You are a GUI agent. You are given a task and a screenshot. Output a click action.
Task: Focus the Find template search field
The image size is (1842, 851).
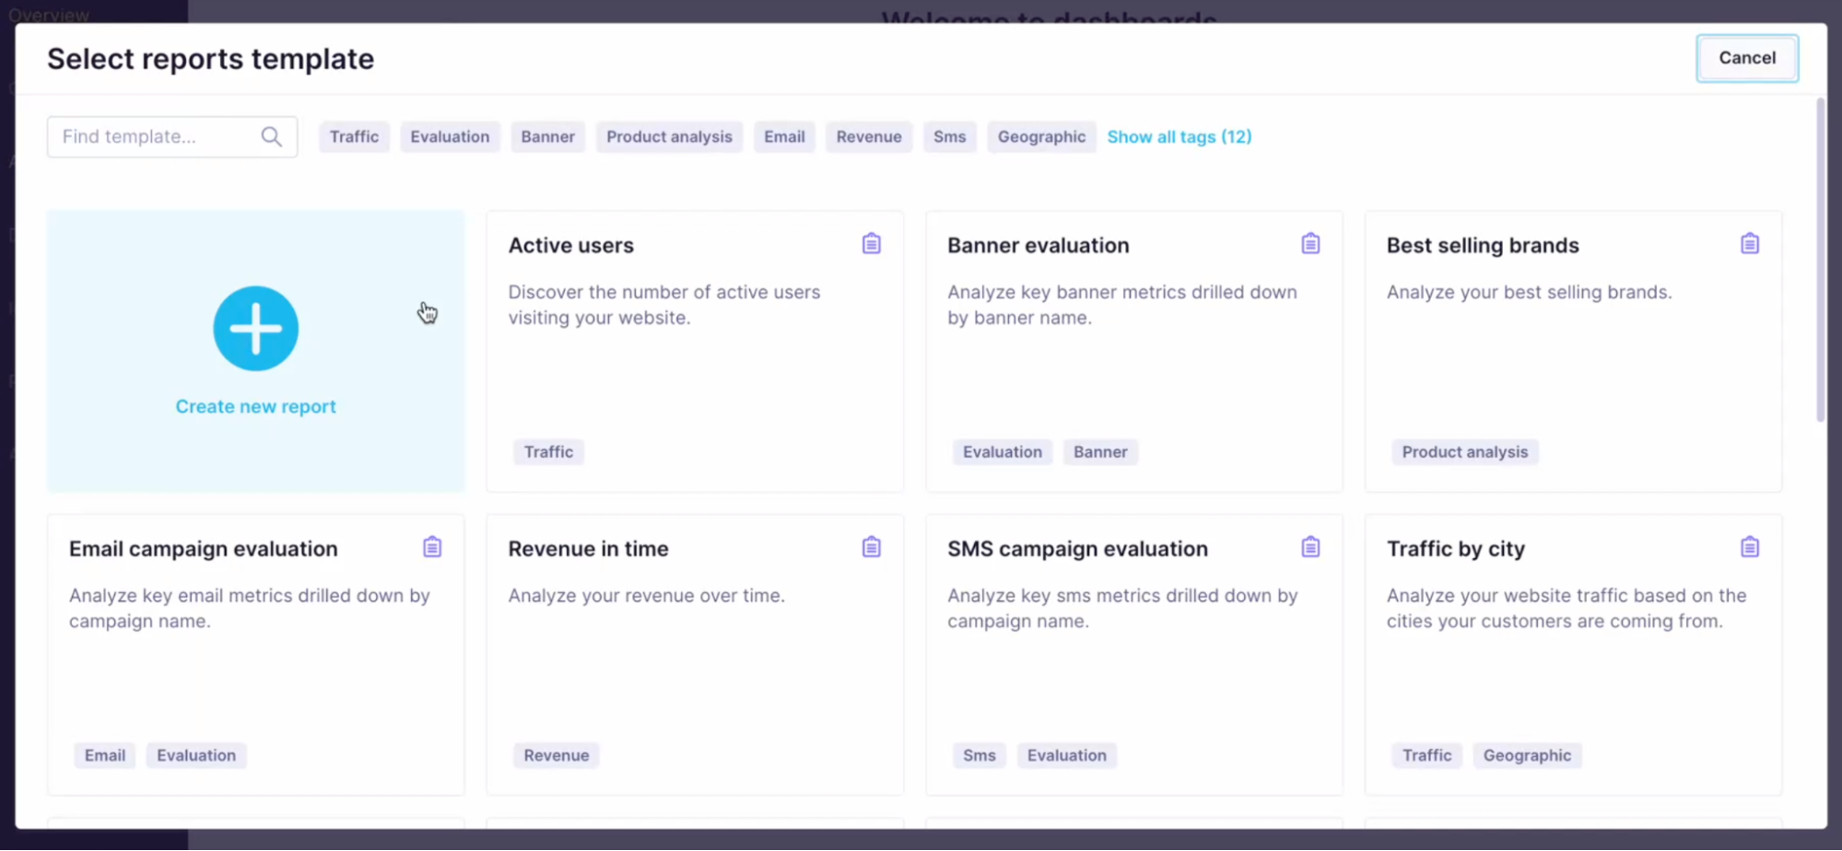pyautogui.click(x=172, y=136)
